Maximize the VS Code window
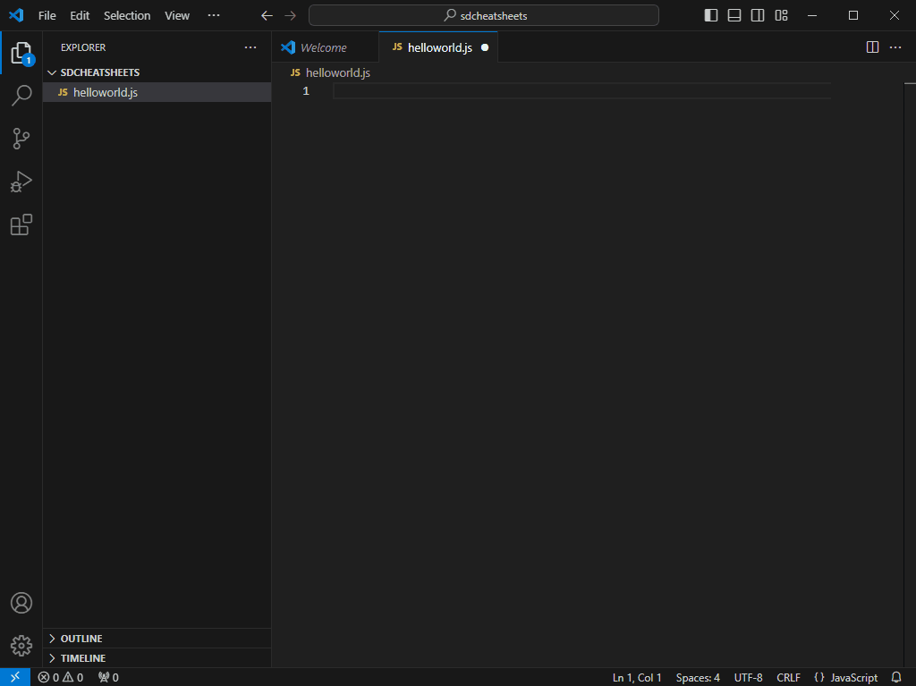 (x=853, y=16)
